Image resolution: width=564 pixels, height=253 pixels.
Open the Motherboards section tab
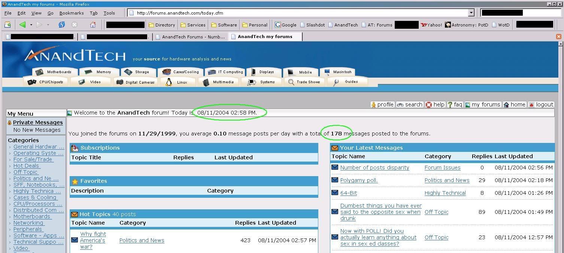pos(55,72)
